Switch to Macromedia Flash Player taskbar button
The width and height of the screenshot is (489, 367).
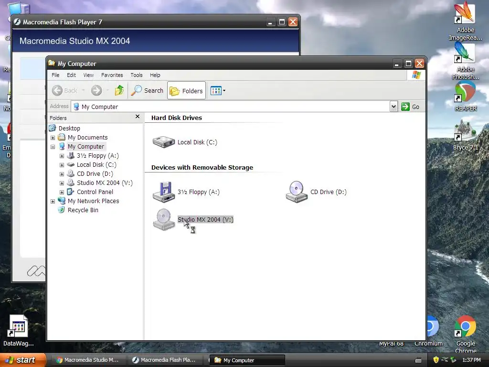[x=166, y=360]
